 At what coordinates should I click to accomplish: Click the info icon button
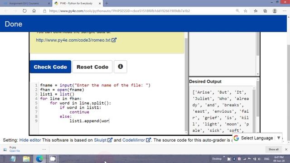pos(121,67)
